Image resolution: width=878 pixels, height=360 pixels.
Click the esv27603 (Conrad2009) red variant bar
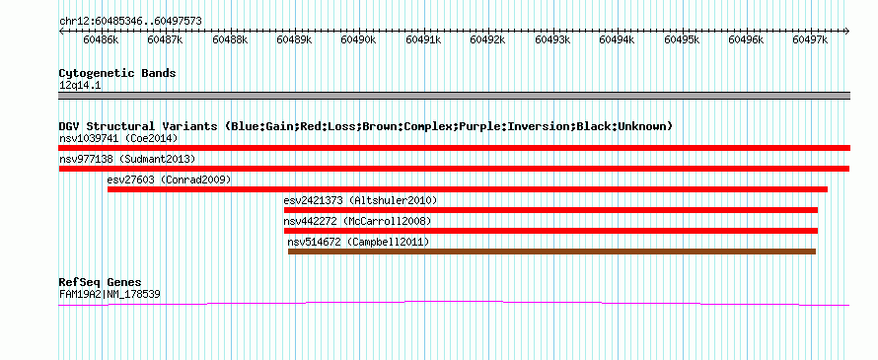tap(468, 189)
